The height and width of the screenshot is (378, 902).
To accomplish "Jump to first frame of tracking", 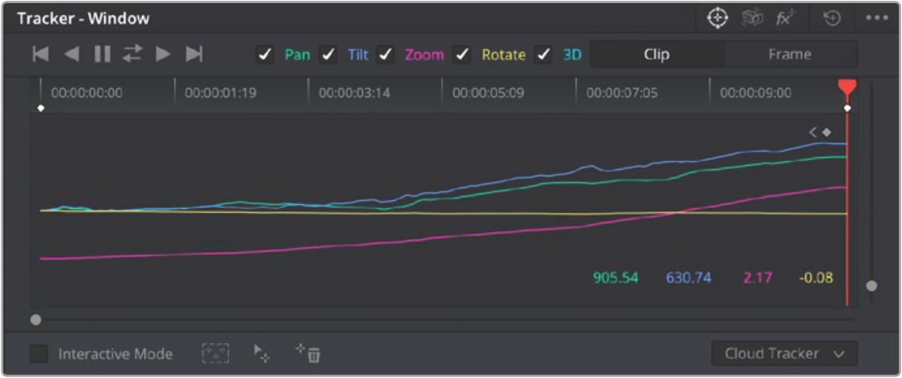I will [40, 55].
